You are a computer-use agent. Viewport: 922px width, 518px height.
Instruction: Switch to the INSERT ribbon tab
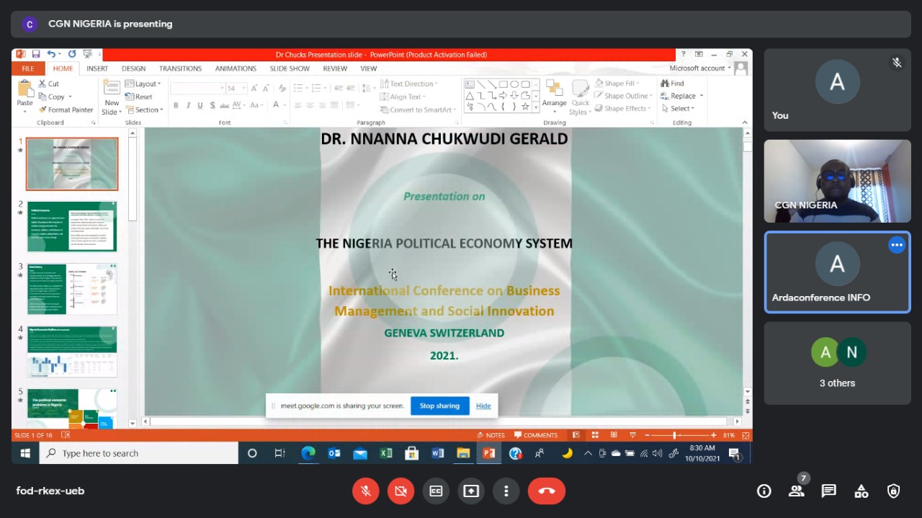click(x=97, y=68)
